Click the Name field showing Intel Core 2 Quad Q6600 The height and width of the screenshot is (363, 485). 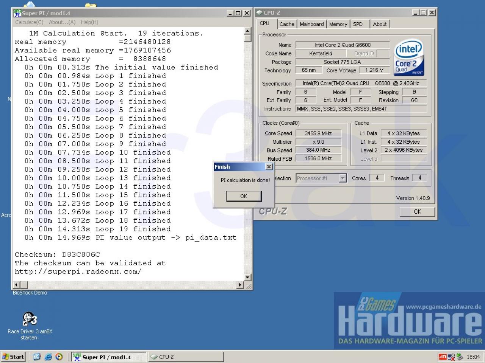[x=343, y=45]
